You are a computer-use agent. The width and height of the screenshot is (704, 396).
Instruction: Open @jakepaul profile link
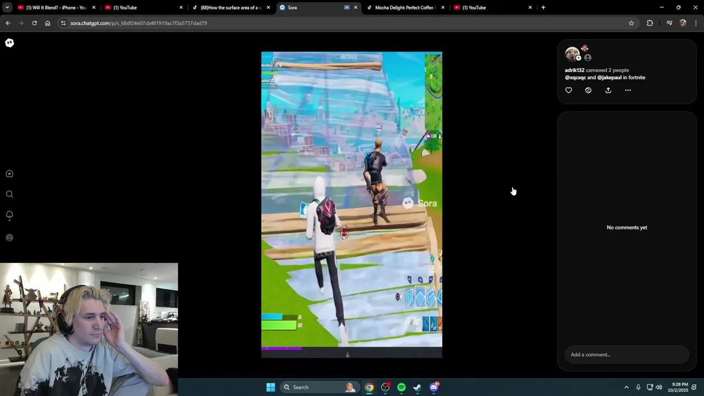(609, 78)
